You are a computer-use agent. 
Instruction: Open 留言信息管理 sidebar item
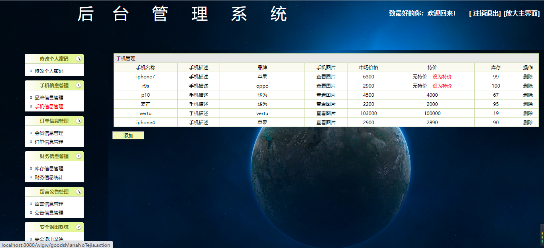tap(49, 204)
